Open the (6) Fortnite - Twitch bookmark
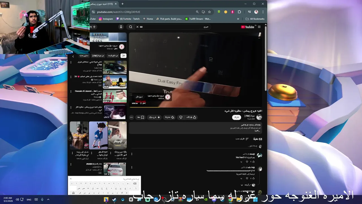Viewport: 362px width, 204px height. pyautogui.click(x=128, y=19)
